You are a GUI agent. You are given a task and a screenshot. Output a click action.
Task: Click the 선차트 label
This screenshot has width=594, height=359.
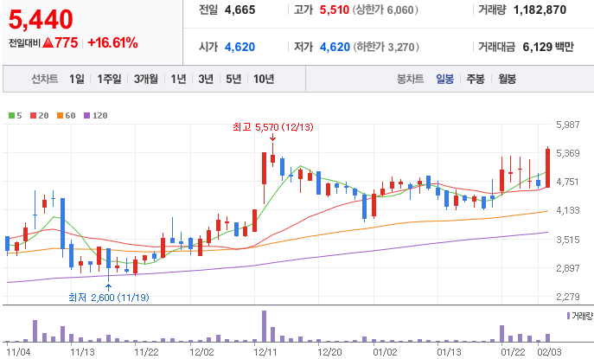pos(45,79)
